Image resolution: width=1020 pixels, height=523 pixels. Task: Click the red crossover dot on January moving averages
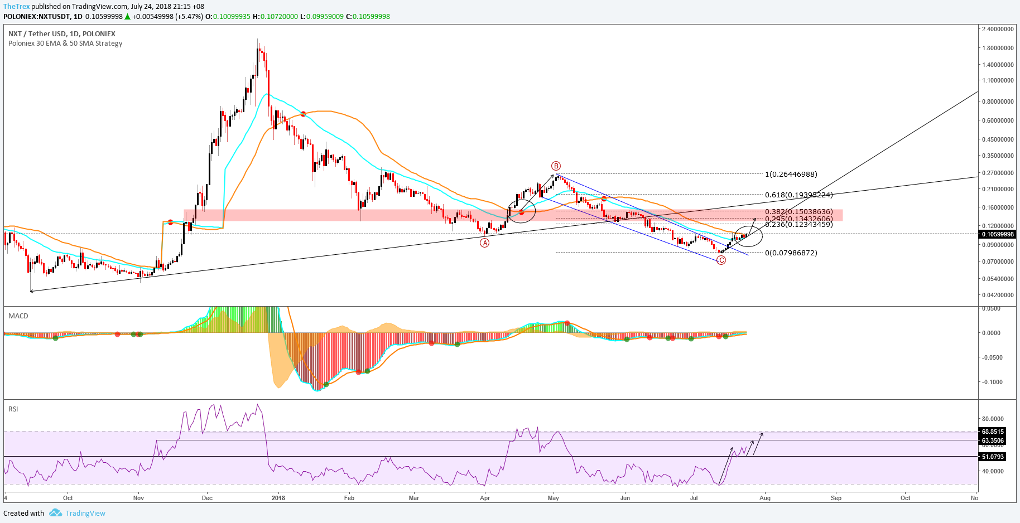click(x=303, y=114)
